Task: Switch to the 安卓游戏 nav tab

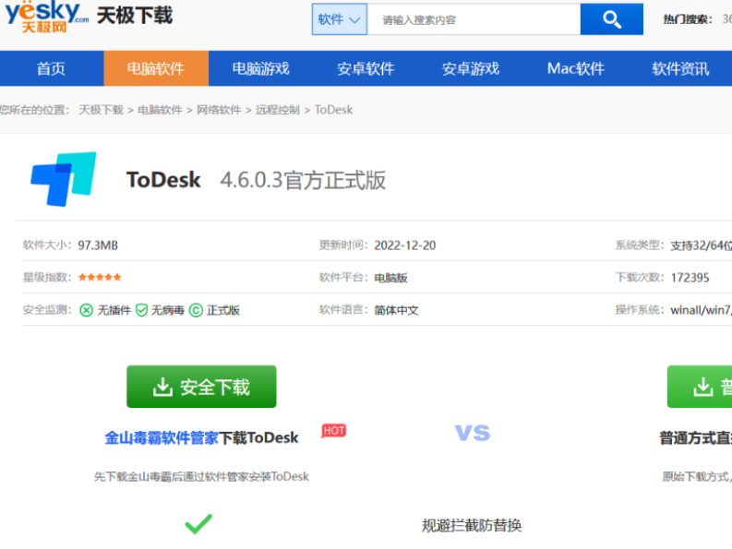Action: 471,68
